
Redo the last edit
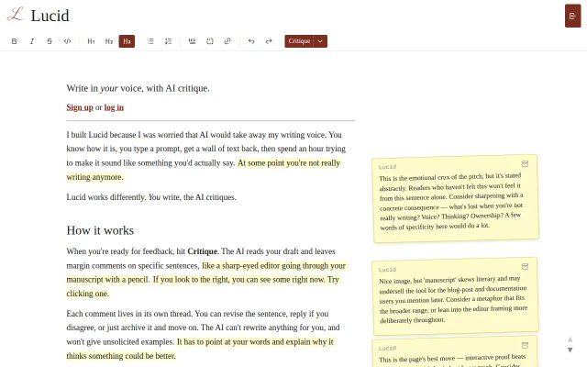point(269,41)
